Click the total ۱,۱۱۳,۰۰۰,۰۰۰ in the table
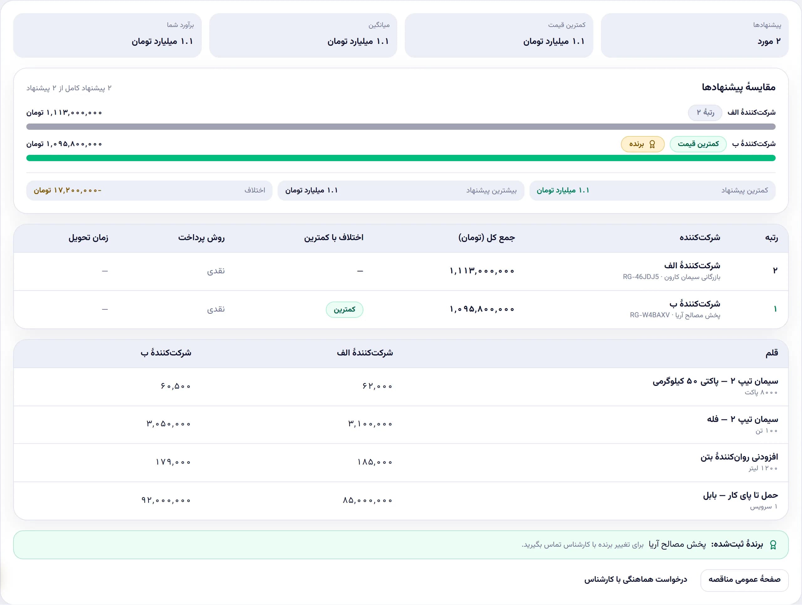802x605 pixels. click(x=482, y=271)
